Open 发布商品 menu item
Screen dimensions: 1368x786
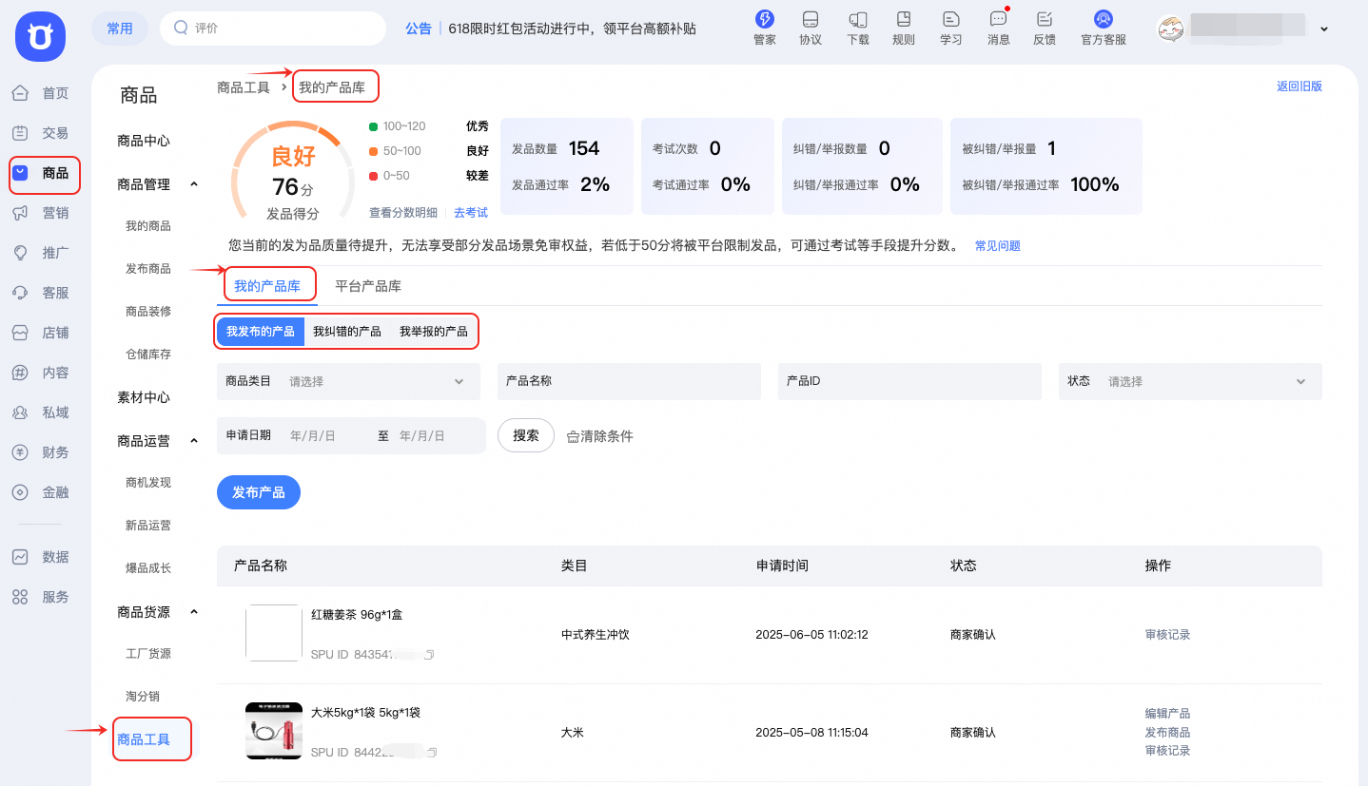click(148, 269)
